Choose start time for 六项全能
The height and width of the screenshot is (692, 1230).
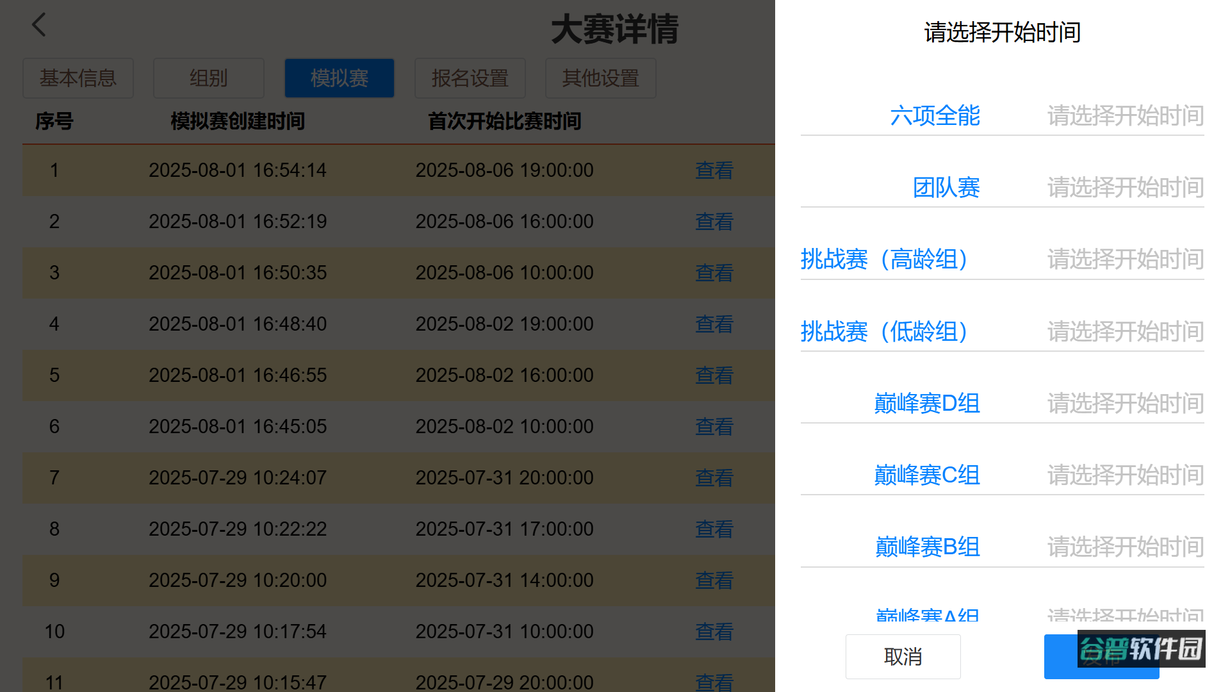(x=1126, y=116)
